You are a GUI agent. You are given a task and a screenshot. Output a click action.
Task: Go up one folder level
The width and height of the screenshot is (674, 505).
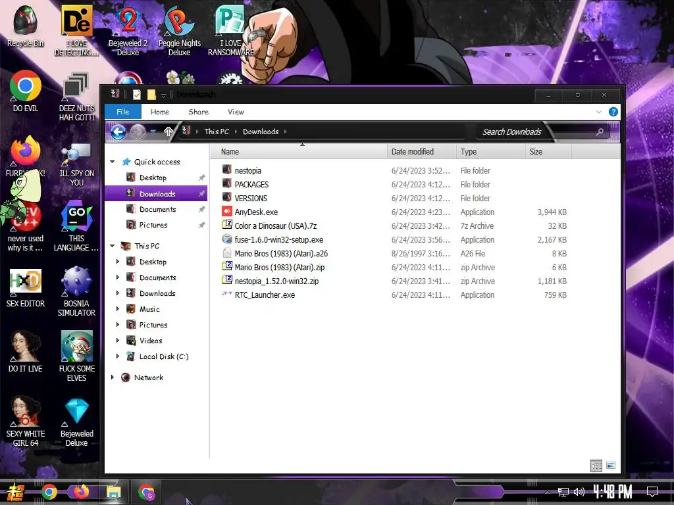pyautogui.click(x=168, y=132)
